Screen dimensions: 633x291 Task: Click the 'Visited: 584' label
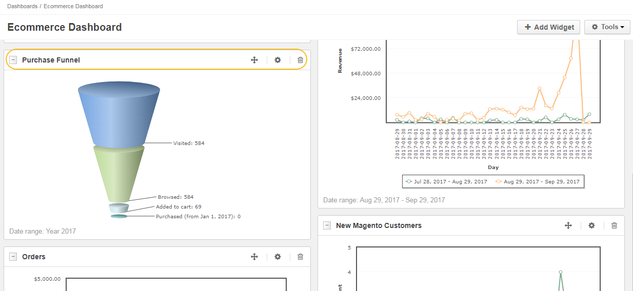click(189, 143)
